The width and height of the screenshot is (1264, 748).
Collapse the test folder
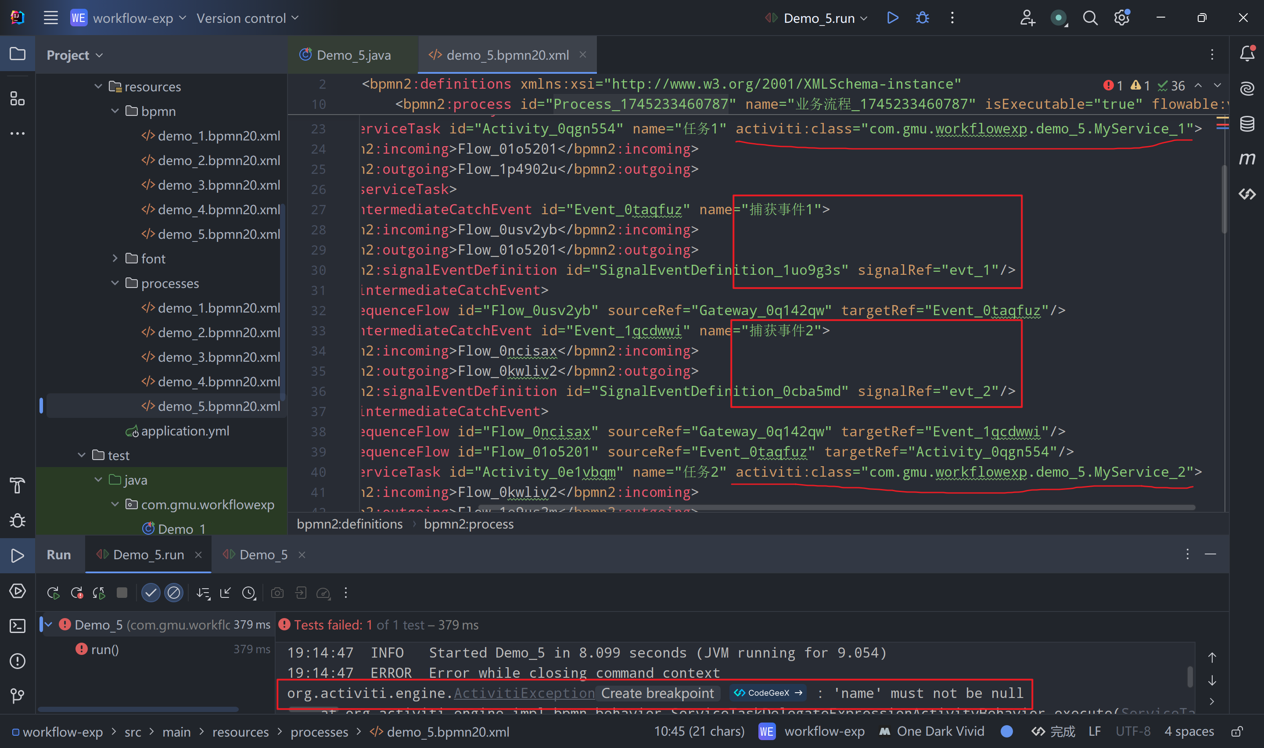pyautogui.click(x=82, y=455)
